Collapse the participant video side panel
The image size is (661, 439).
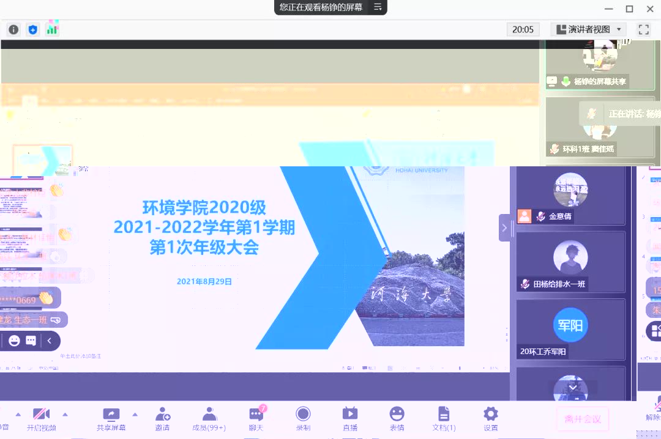pos(504,228)
